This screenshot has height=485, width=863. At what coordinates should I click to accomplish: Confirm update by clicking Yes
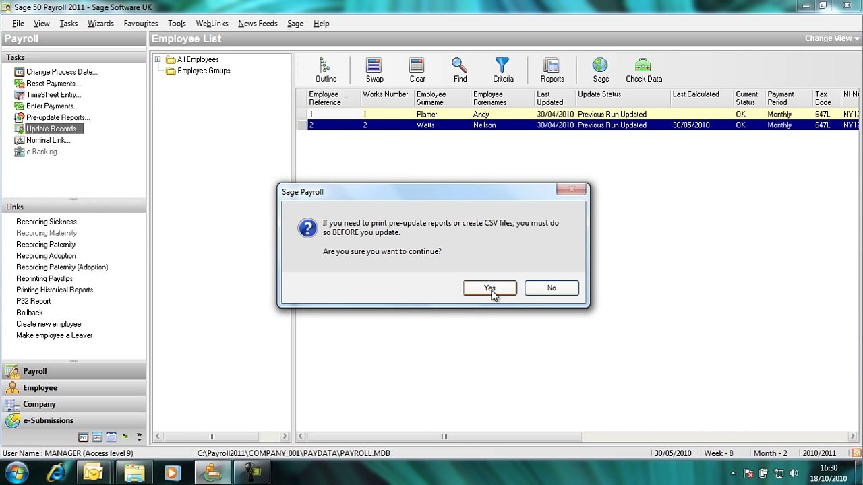(x=489, y=288)
